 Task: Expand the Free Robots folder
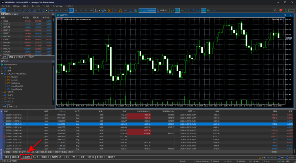(x=5, y=83)
